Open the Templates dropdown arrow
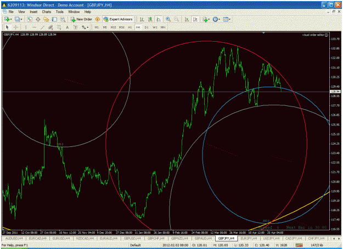The height and width of the screenshot is (249, 343). pyautogui.click(x=229, y=19)
